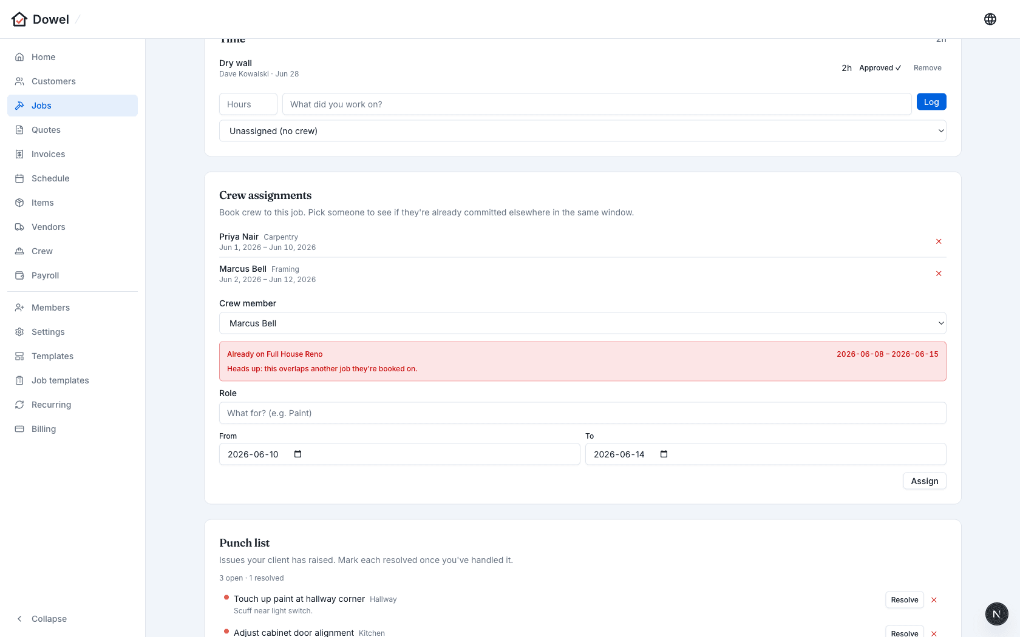Resolve Touch up paint at hallway corner
This screenshot has height=637, width=1020.
click(x=904, y=600)
